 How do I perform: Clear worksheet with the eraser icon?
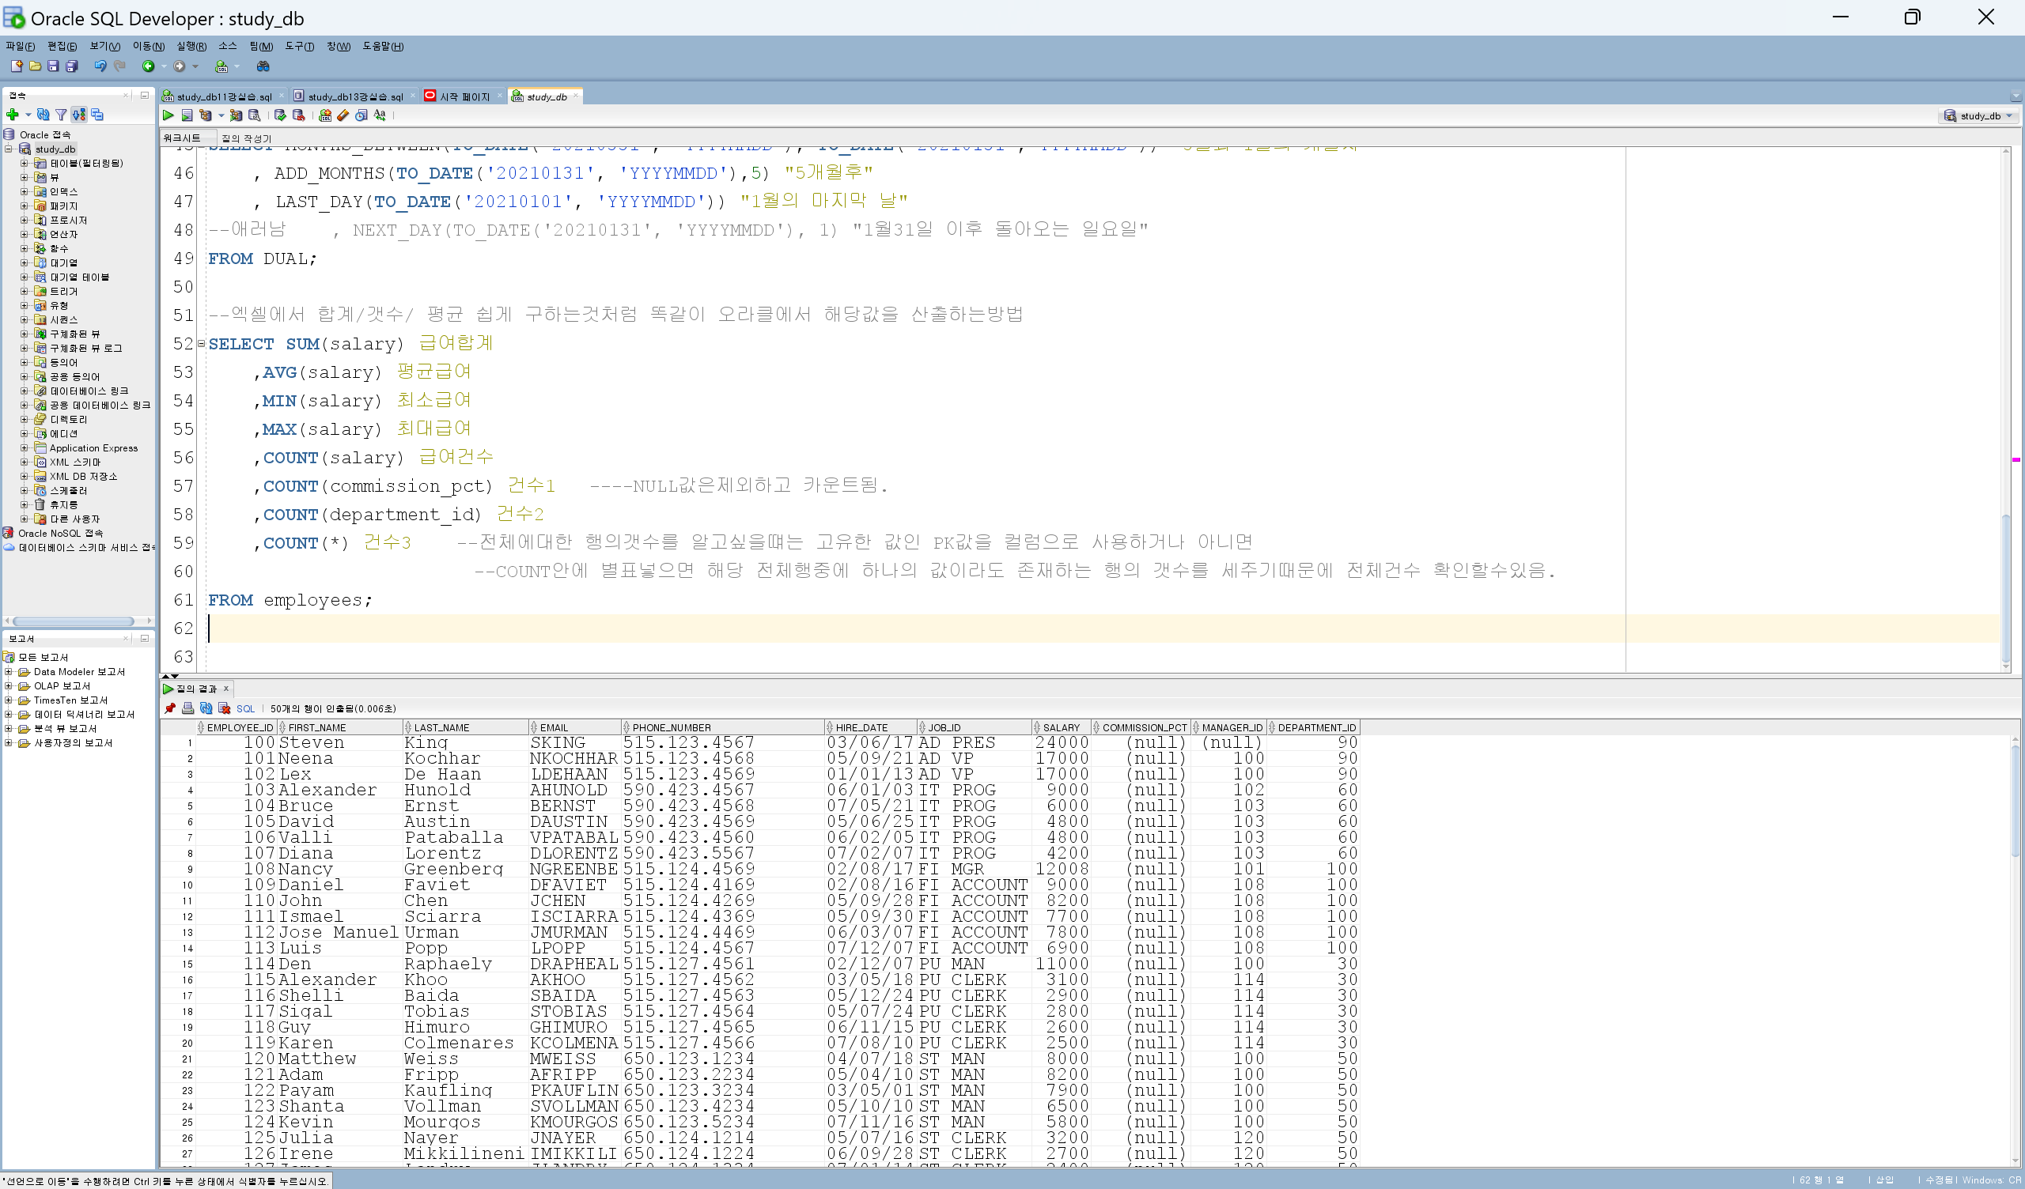343,115
